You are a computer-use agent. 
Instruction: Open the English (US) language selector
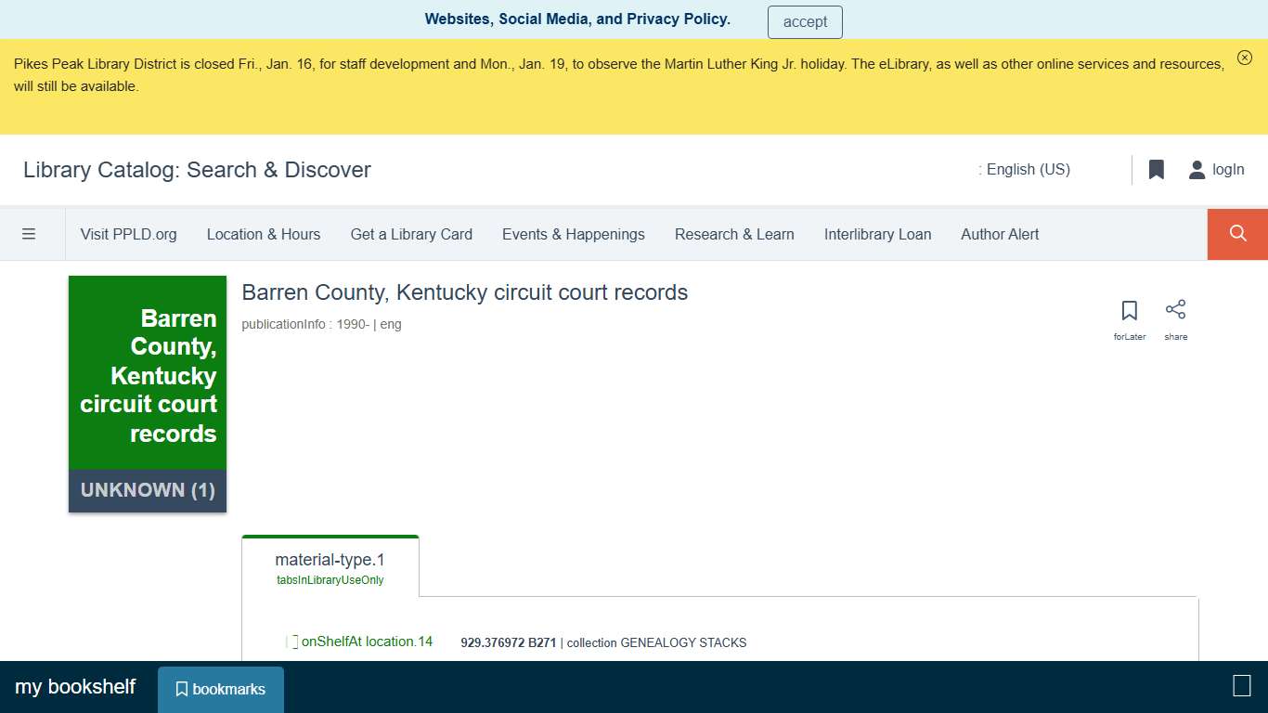(1026, 169)
